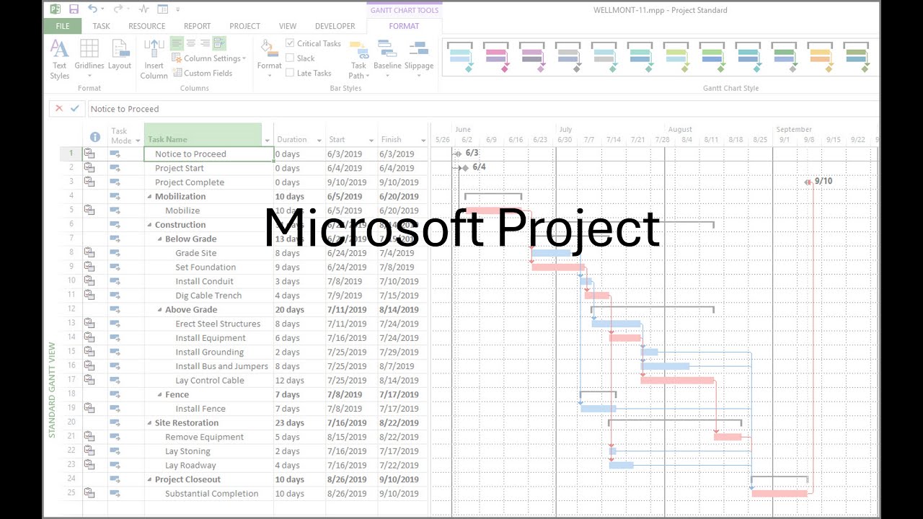
Task: Click the task mode icon for Lay Roadway
Action: tap(115, 465)
